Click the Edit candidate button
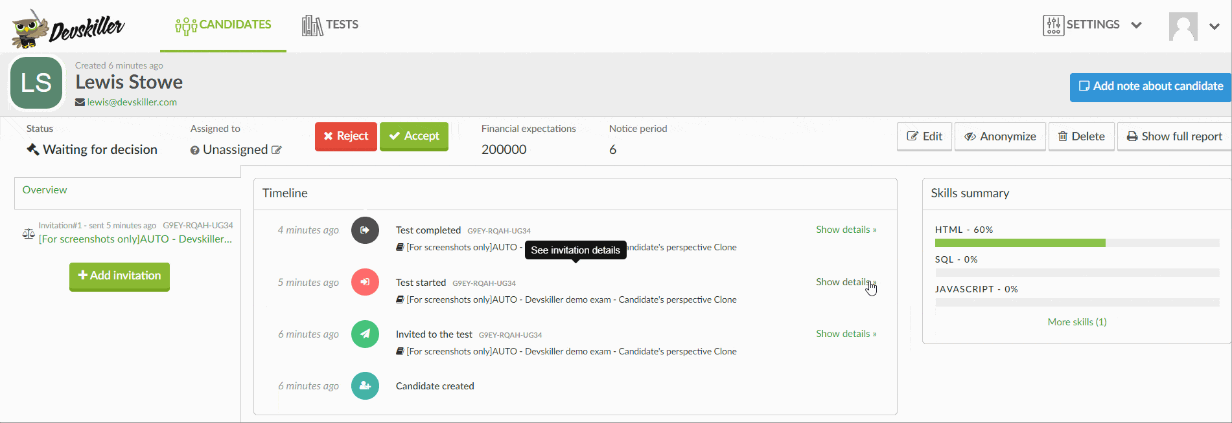Image resolution: width=1232 pixels, height=423 pixels. [x=925, y=136]
